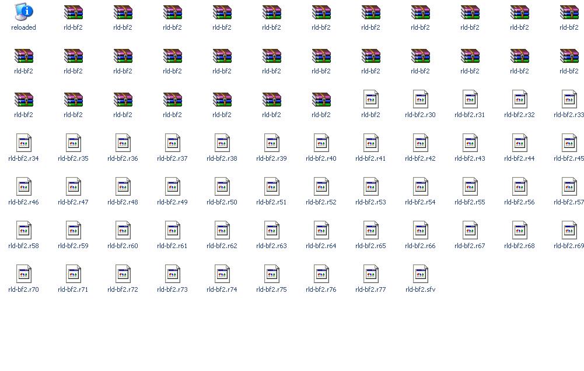Click the filename rld-bf2.r73
This screenshot has height=371, width=584.
[x=172, y=289]
